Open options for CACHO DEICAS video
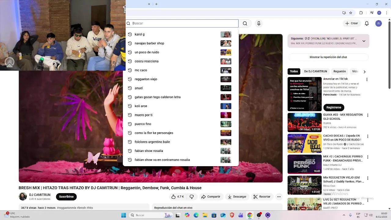 click(x=368, y=136)
